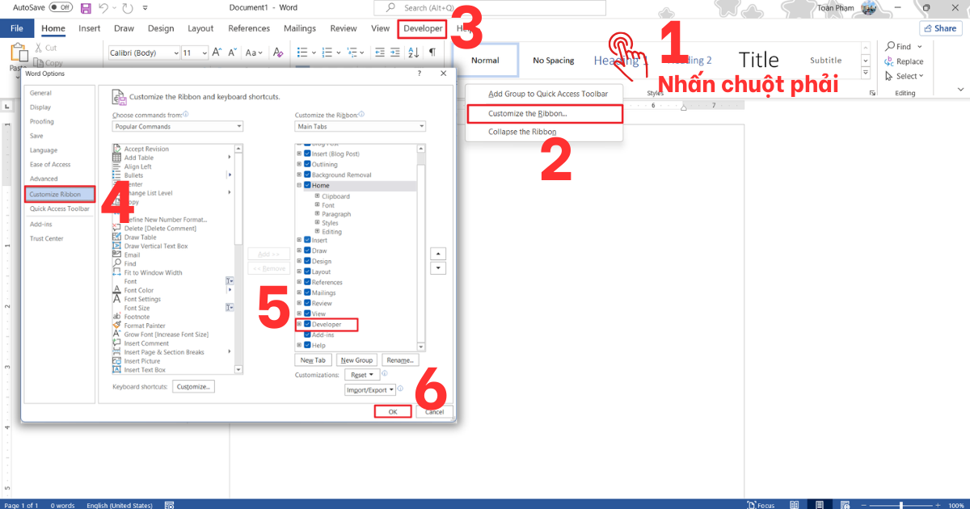Click the Redo arrow icon

pos(126,7)
